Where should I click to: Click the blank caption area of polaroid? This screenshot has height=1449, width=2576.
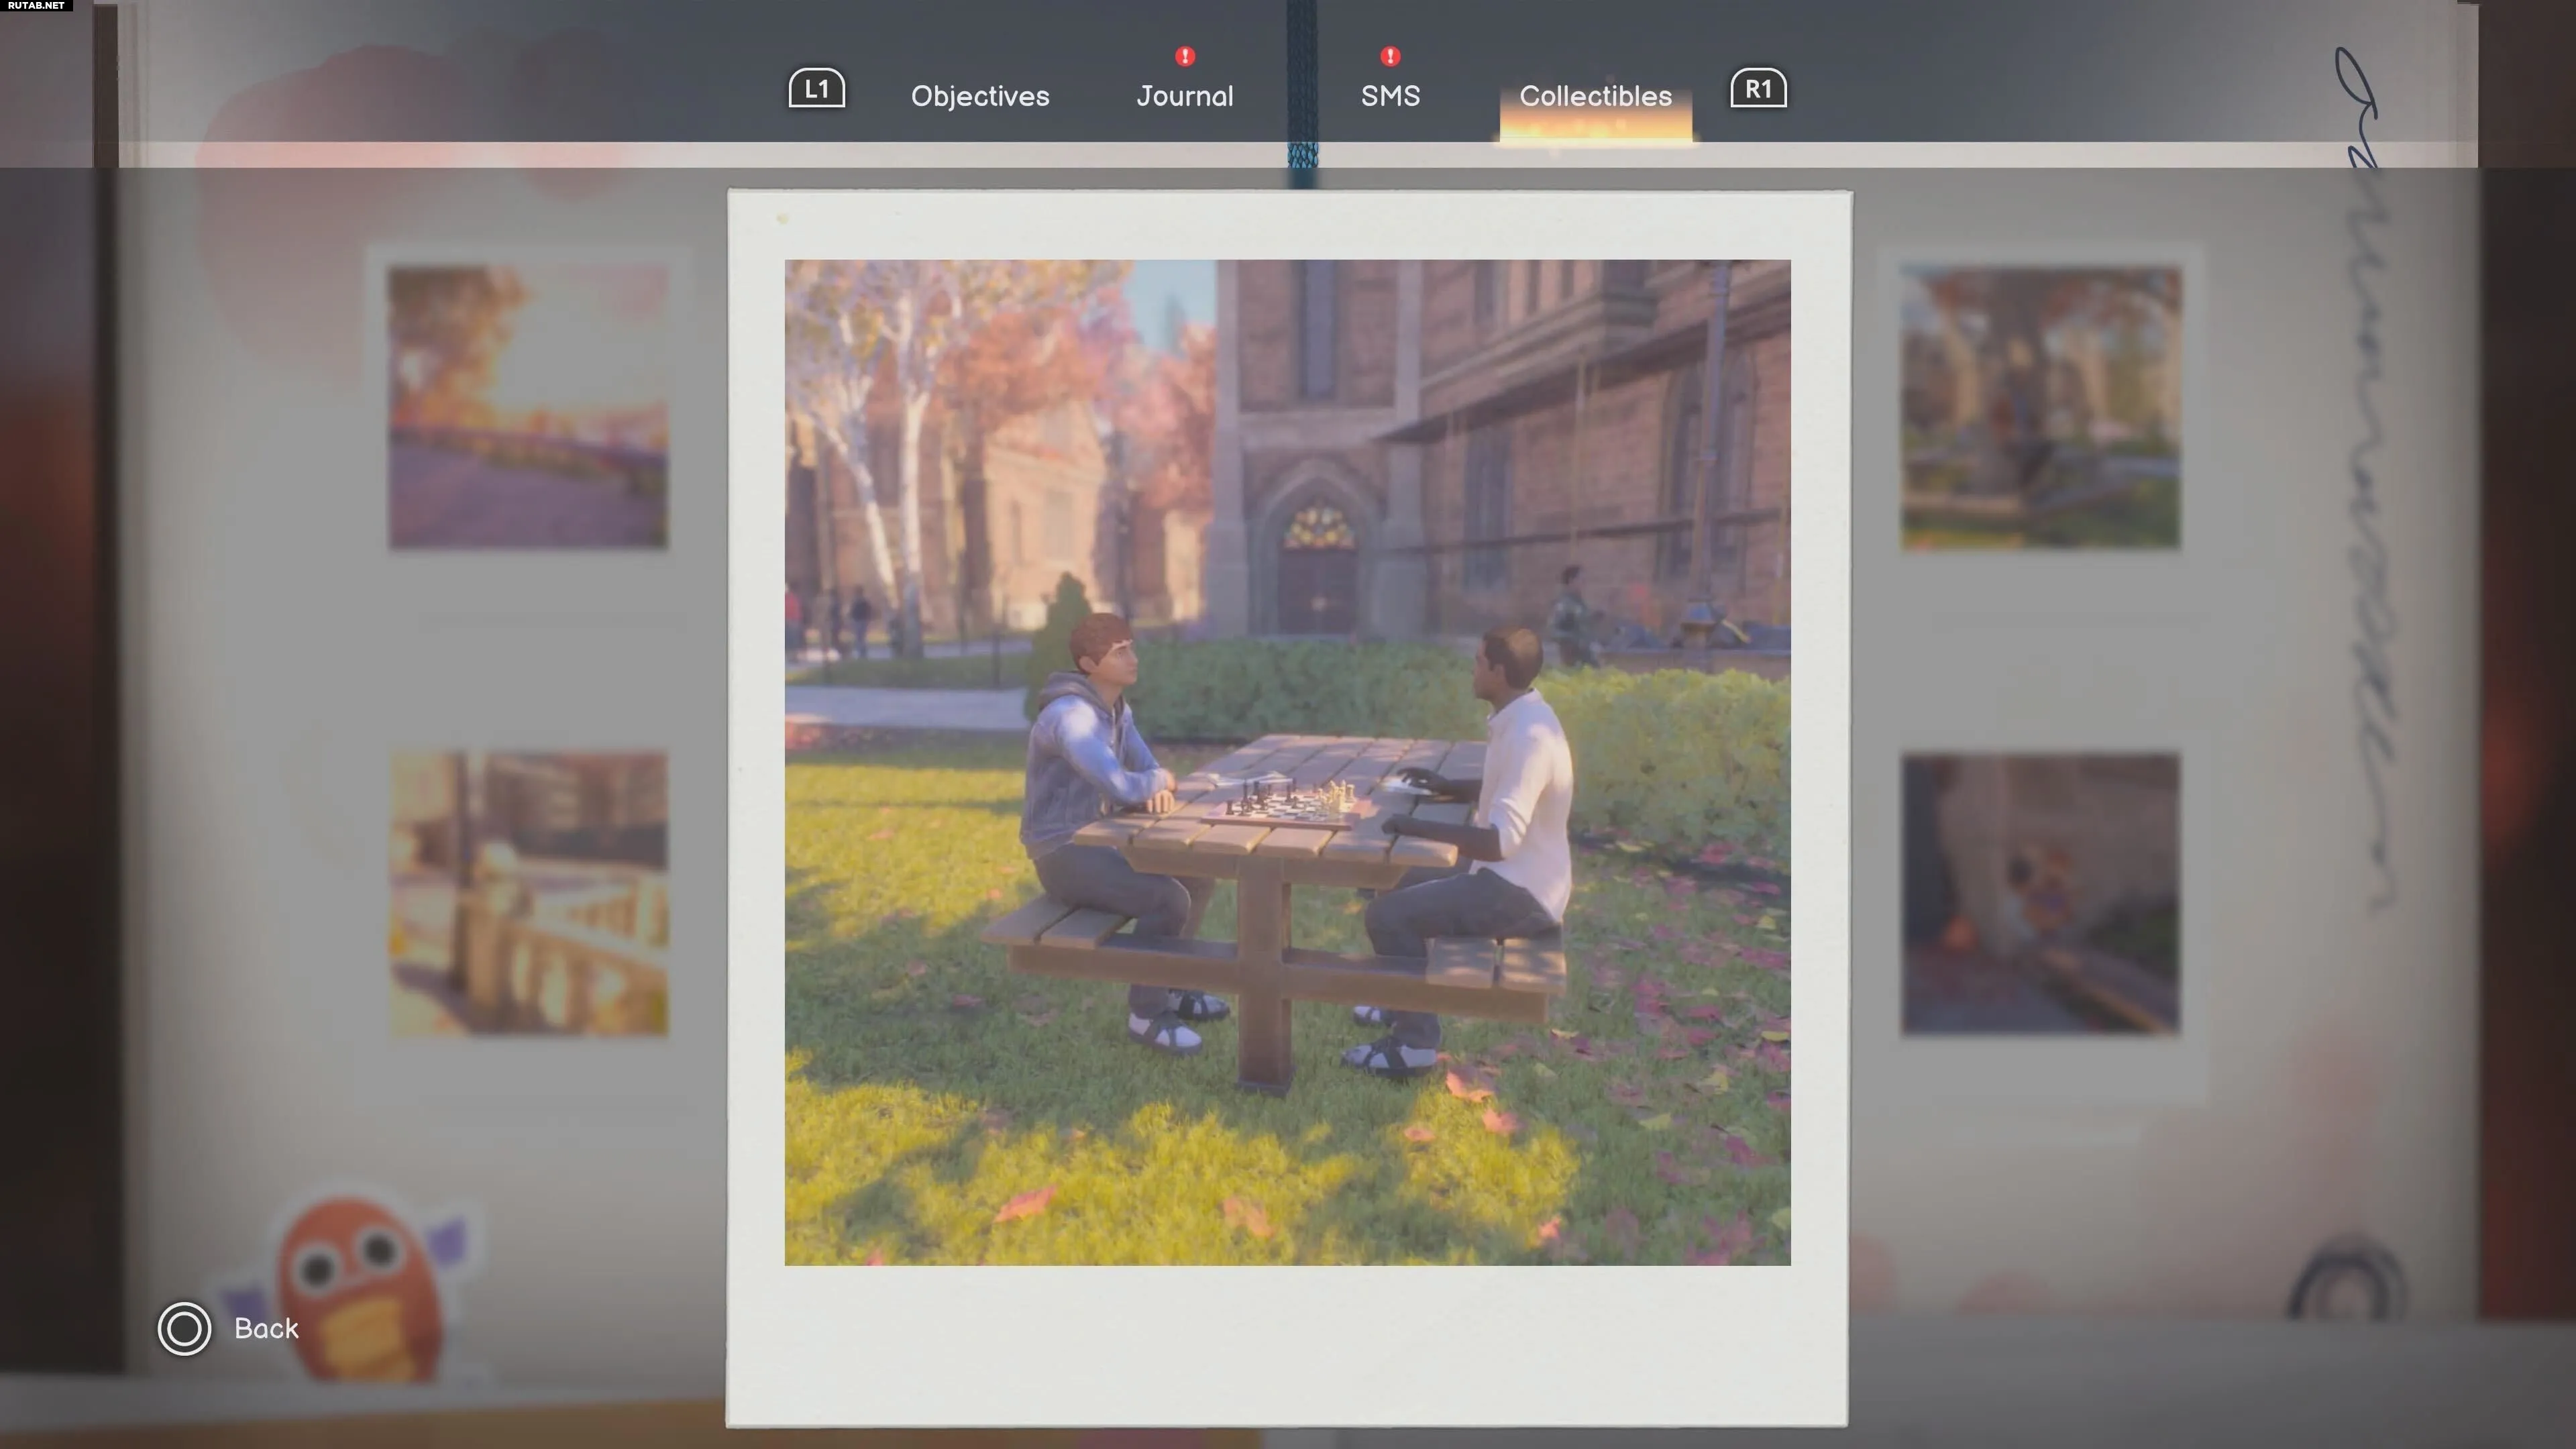1287,1345
